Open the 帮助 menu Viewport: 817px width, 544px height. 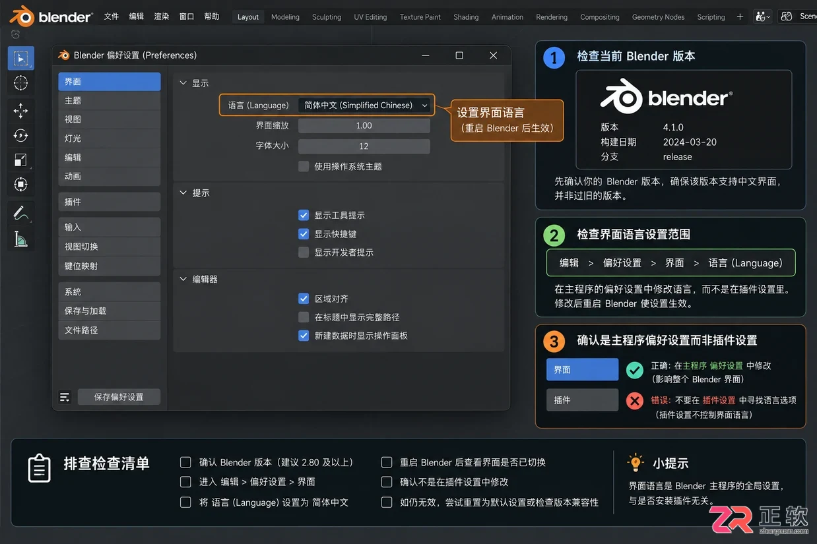coord(212,16)
